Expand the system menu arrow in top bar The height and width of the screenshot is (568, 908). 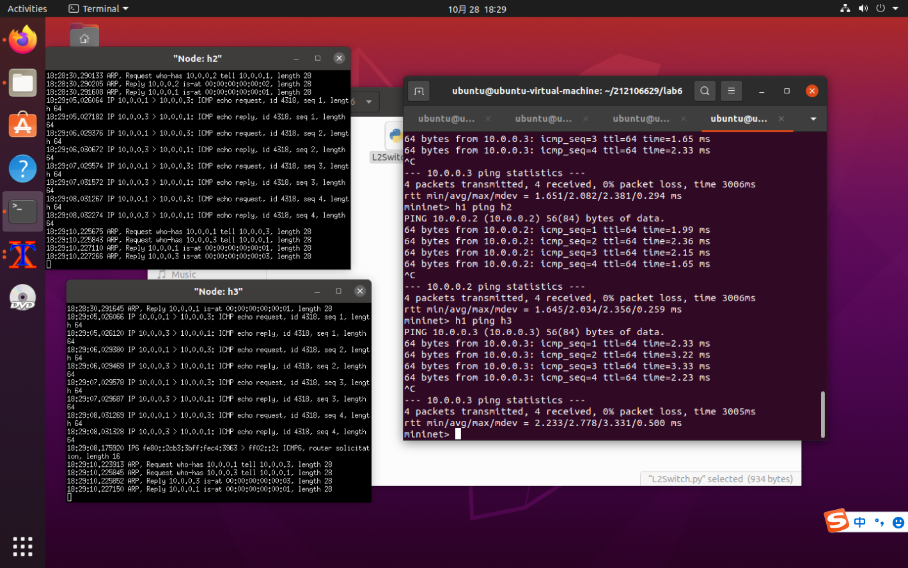pyautogui.click(x=895, y=9)
